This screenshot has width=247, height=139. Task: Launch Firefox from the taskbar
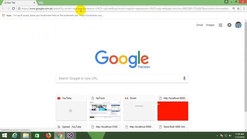click(48, 136)
